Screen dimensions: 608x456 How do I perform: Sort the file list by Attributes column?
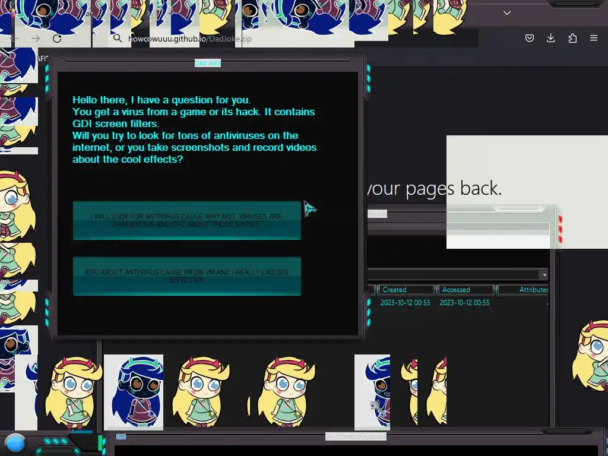(524, 290)
